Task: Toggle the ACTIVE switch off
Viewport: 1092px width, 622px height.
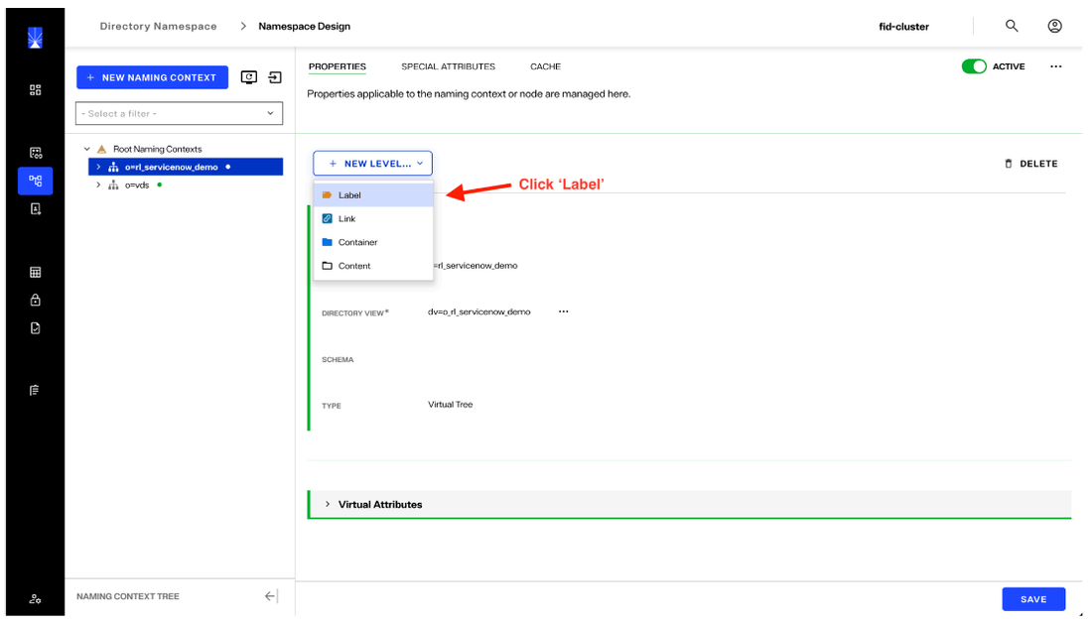Action: point(974,66)
